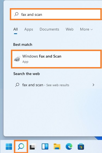The image size is (102, 153).
Task: Switch to the Web tab
Action: [70, 29]
